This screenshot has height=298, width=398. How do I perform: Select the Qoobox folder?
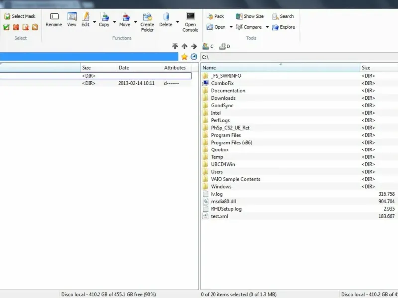point(220,149)
